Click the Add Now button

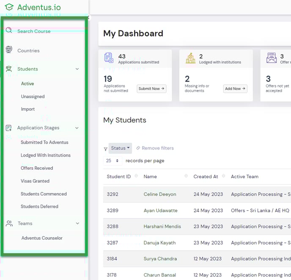(235, 89)
